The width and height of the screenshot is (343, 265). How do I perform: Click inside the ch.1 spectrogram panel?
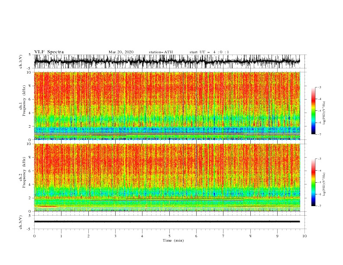point(167,106)
